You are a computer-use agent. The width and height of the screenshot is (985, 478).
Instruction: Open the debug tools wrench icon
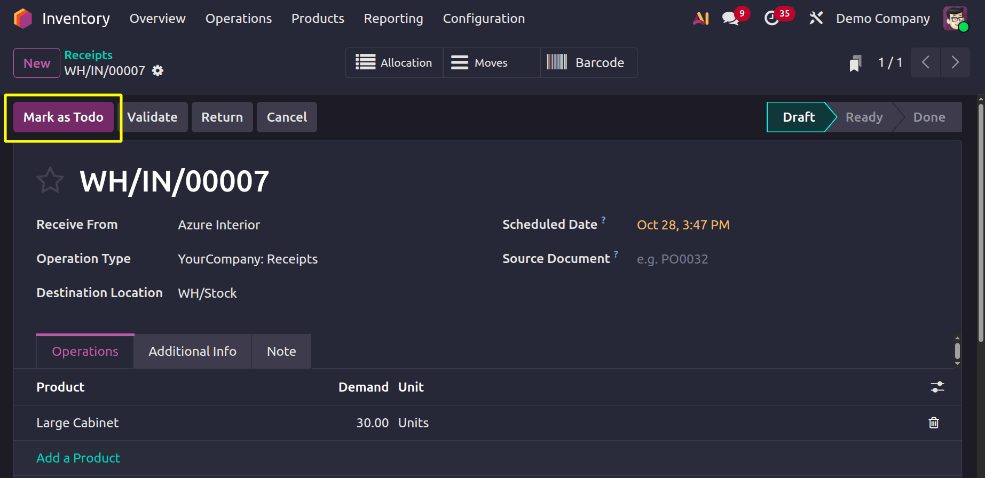[816, 19]
